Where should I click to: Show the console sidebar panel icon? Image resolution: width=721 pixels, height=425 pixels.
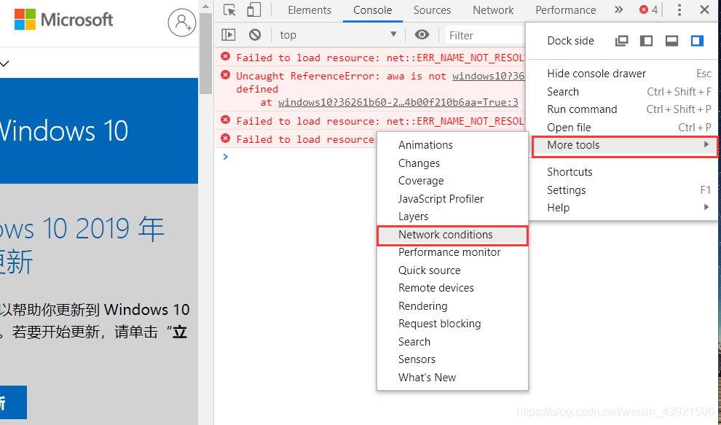(x=229, y=35)
